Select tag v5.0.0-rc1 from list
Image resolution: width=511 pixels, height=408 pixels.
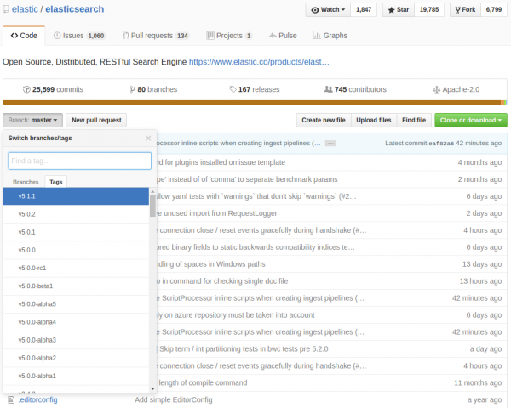(x=76, y=268)
